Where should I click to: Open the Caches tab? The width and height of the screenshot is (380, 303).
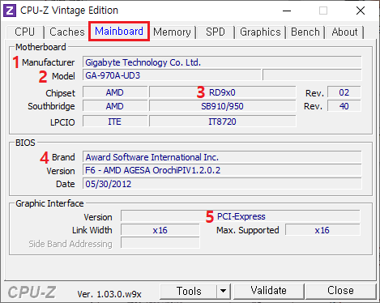pyautogui.click(x=67, y=32)
